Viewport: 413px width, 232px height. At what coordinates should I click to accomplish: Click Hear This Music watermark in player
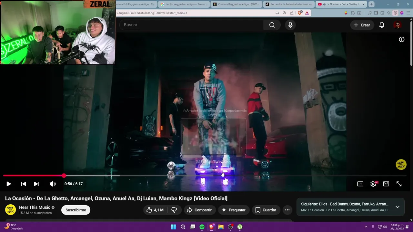(x=401, y=164)
